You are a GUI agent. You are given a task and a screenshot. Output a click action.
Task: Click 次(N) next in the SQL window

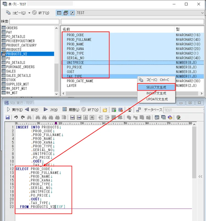[51, 110]
